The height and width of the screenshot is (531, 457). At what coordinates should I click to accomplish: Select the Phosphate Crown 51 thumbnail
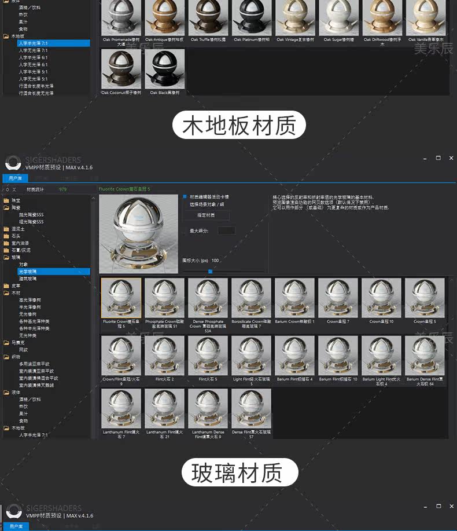tap(164, 298)
